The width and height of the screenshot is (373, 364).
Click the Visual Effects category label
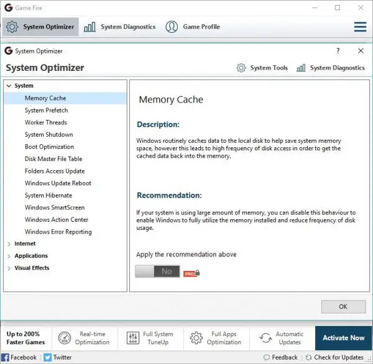click(32, 268)
